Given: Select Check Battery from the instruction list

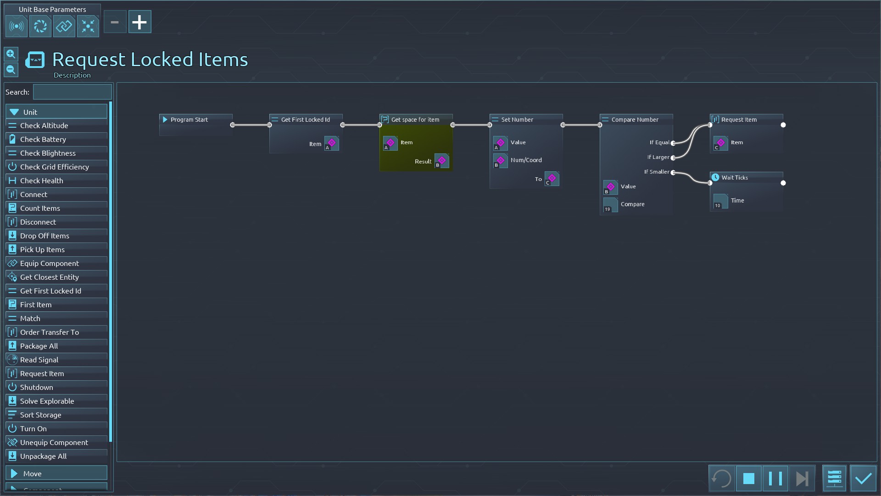Looking at the screenshot, I should [43, 139].
